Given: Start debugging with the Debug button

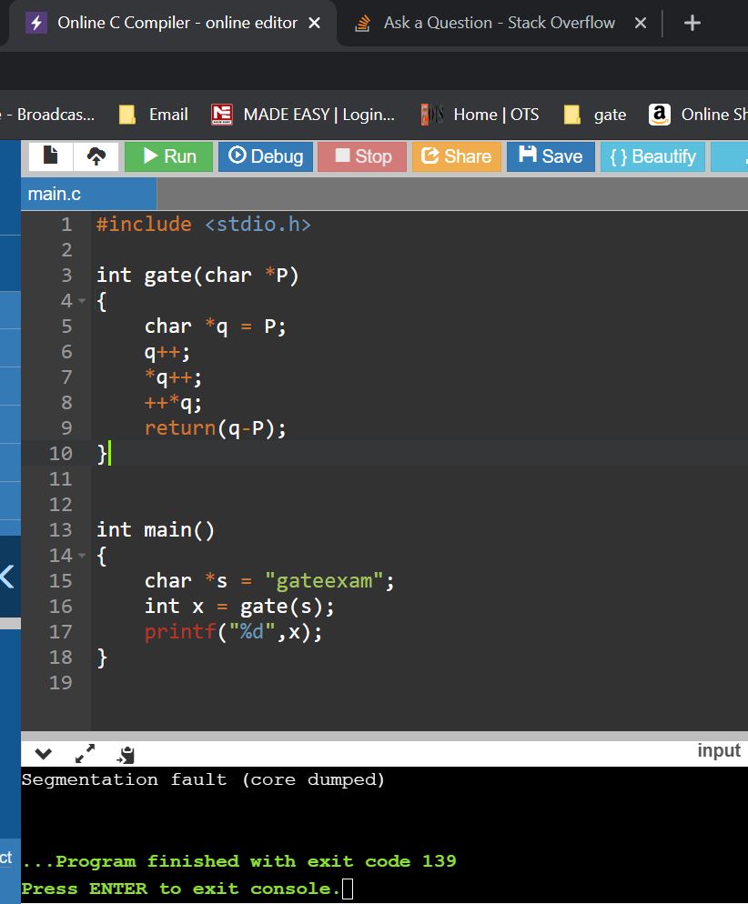Looking at the screenshot, I should pyautogui.click(x=265, y=156).
